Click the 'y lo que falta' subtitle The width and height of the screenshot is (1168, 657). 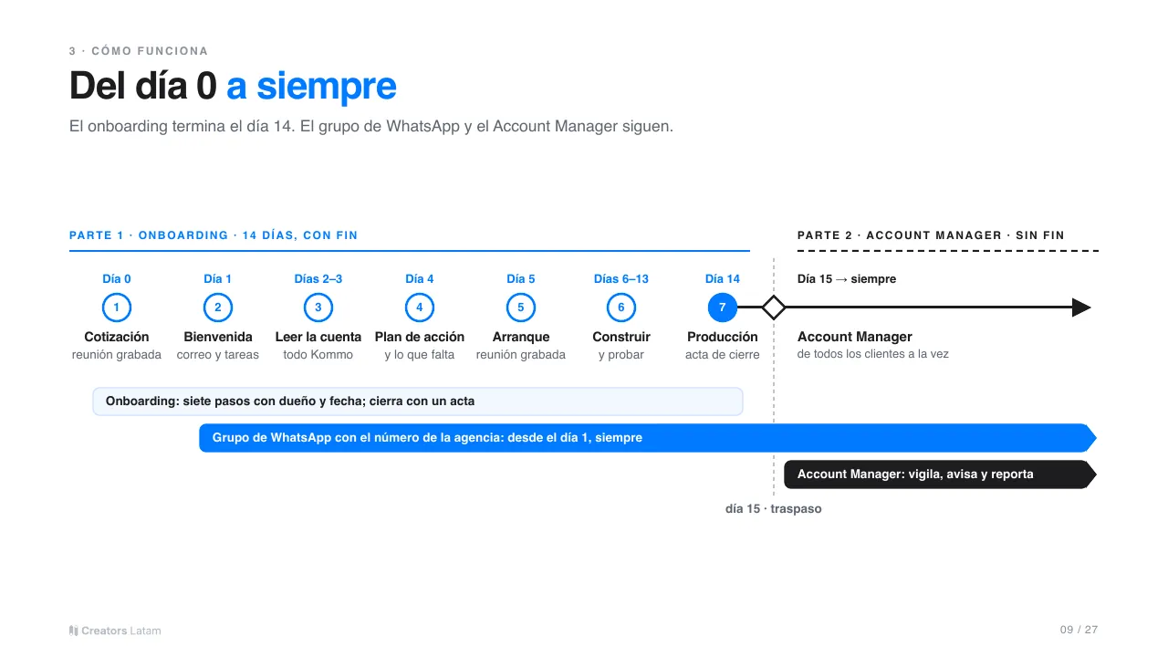(x=420, y=355)
